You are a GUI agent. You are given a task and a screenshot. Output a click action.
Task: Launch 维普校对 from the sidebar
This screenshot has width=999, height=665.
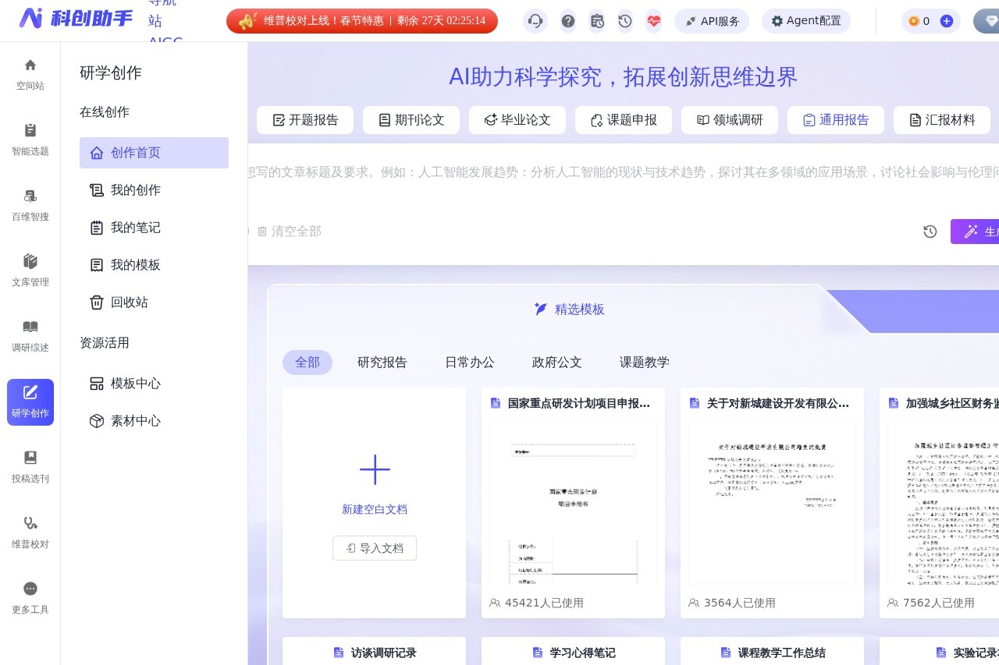tap(30, 532)
